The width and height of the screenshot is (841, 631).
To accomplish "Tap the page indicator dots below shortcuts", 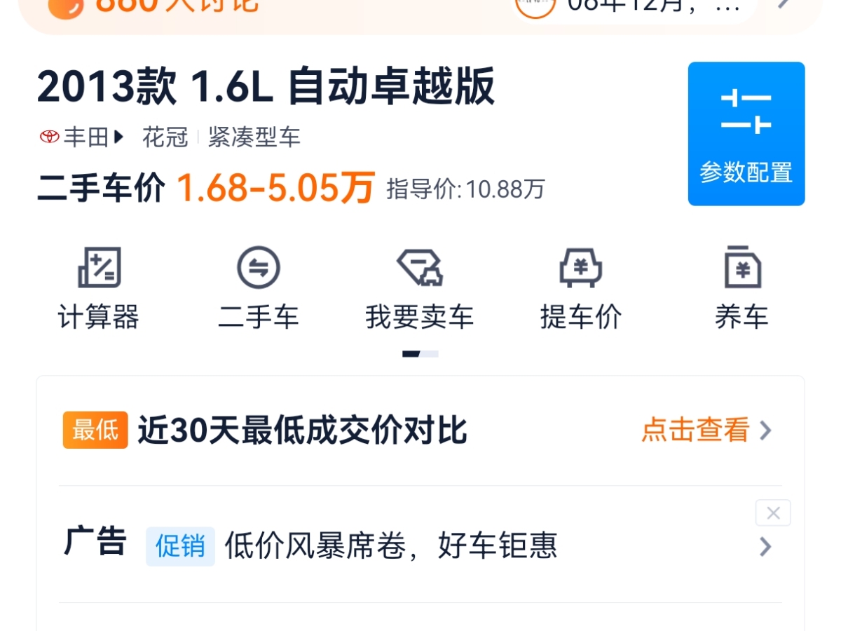I will pyautogui.click(x=420, y=354).
